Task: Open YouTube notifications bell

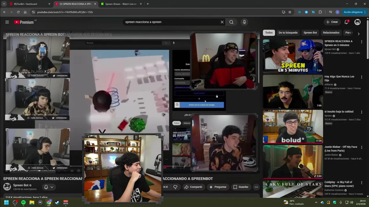Action: pos(347,22)
